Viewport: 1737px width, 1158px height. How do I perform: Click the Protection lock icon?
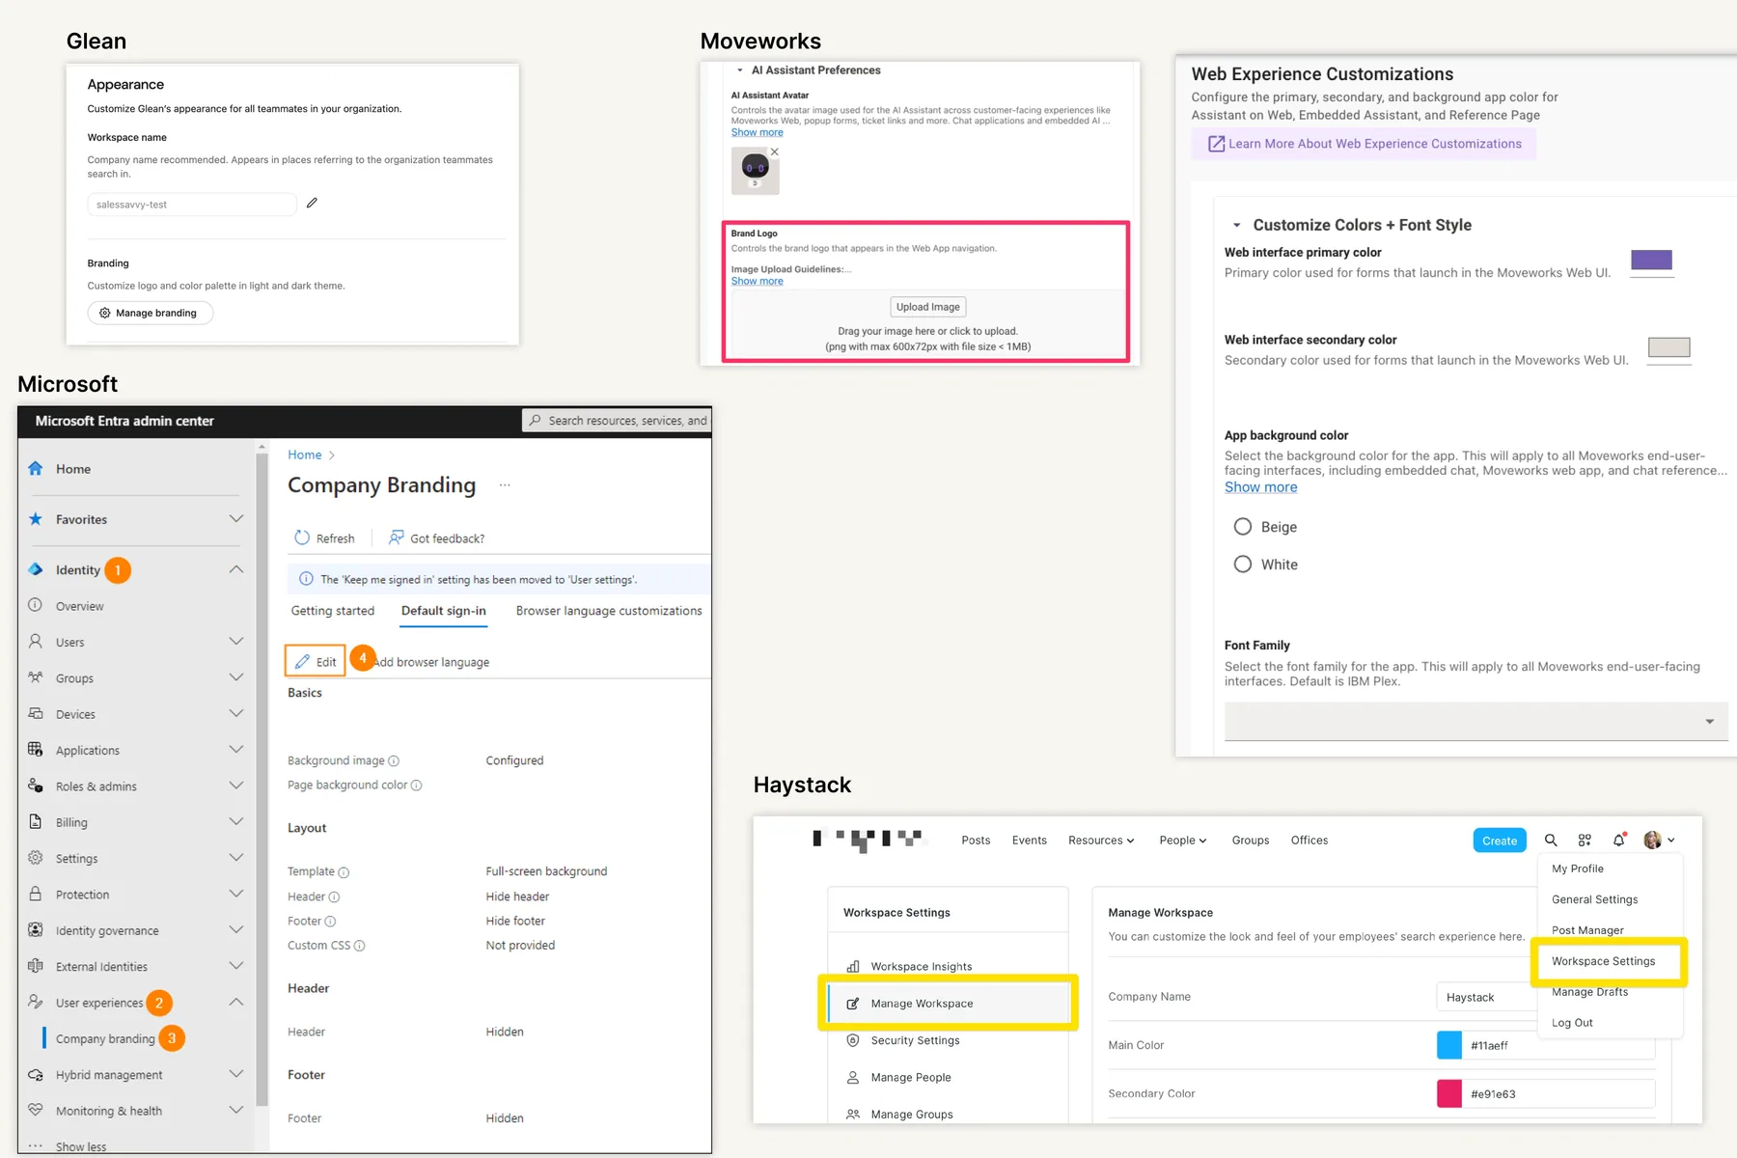36,894
